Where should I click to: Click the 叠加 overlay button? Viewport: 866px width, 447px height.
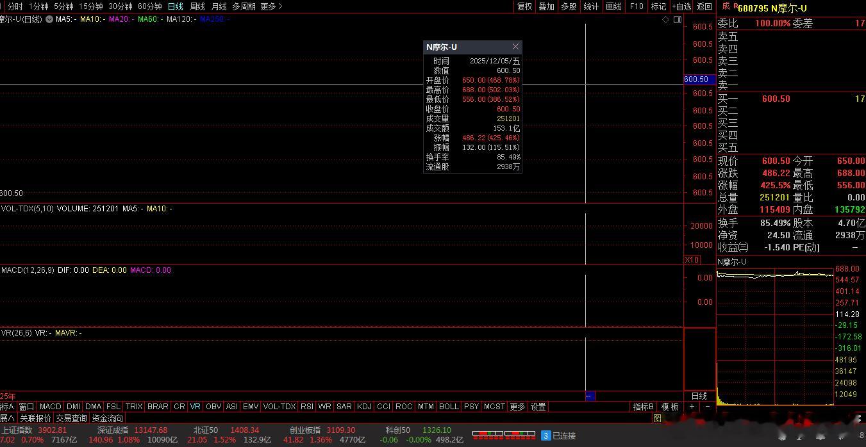click(546, 6)
